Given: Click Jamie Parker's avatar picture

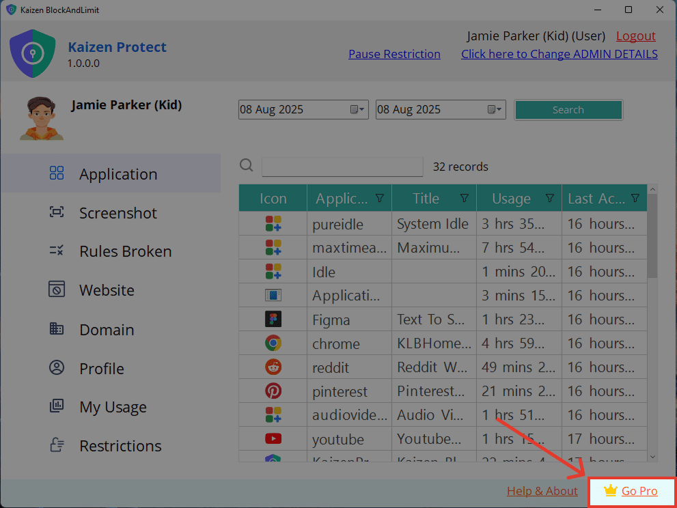Looking at the screenshot, I should point(41,119).
